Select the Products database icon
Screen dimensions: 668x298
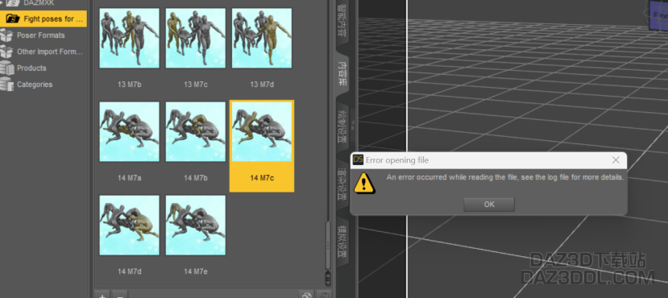[6, 68]
